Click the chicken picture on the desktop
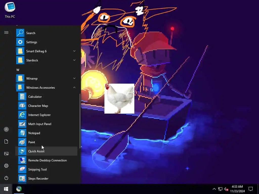The width and height of the screenshot is (259, 194). click(x=119, y=99)
